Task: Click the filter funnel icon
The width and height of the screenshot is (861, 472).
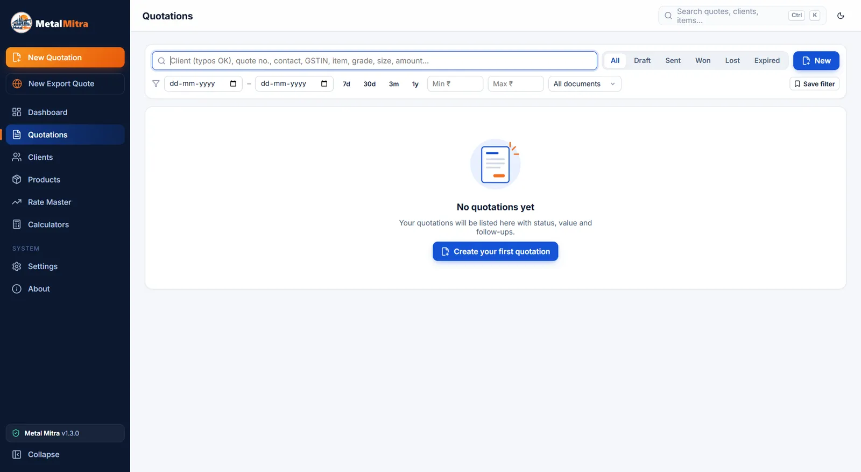Action: pos(156,83)
